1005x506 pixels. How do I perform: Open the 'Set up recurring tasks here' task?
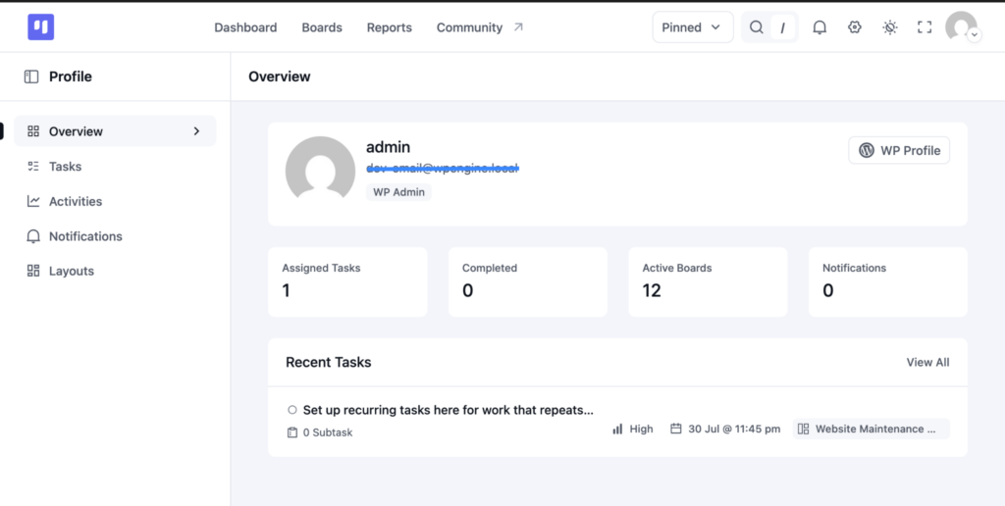[448, 410]
